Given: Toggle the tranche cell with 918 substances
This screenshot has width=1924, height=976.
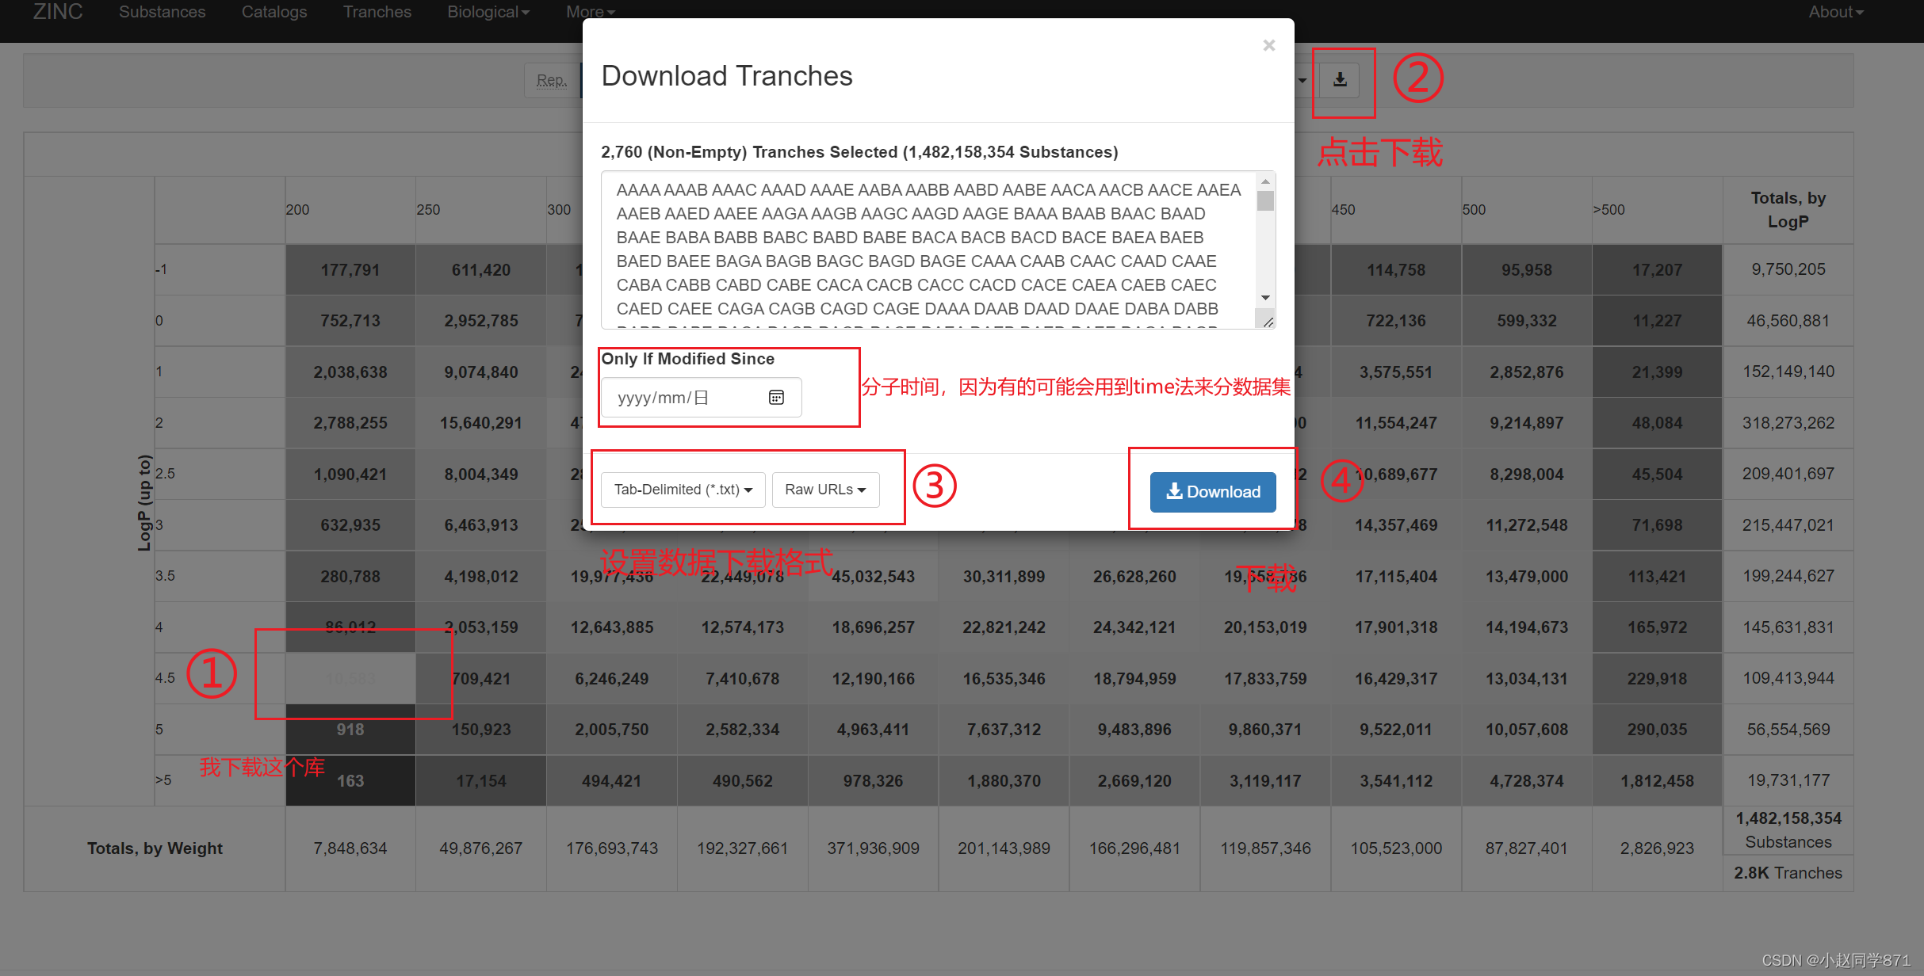Looking at the screenshot, I should [x=350, y=730].
